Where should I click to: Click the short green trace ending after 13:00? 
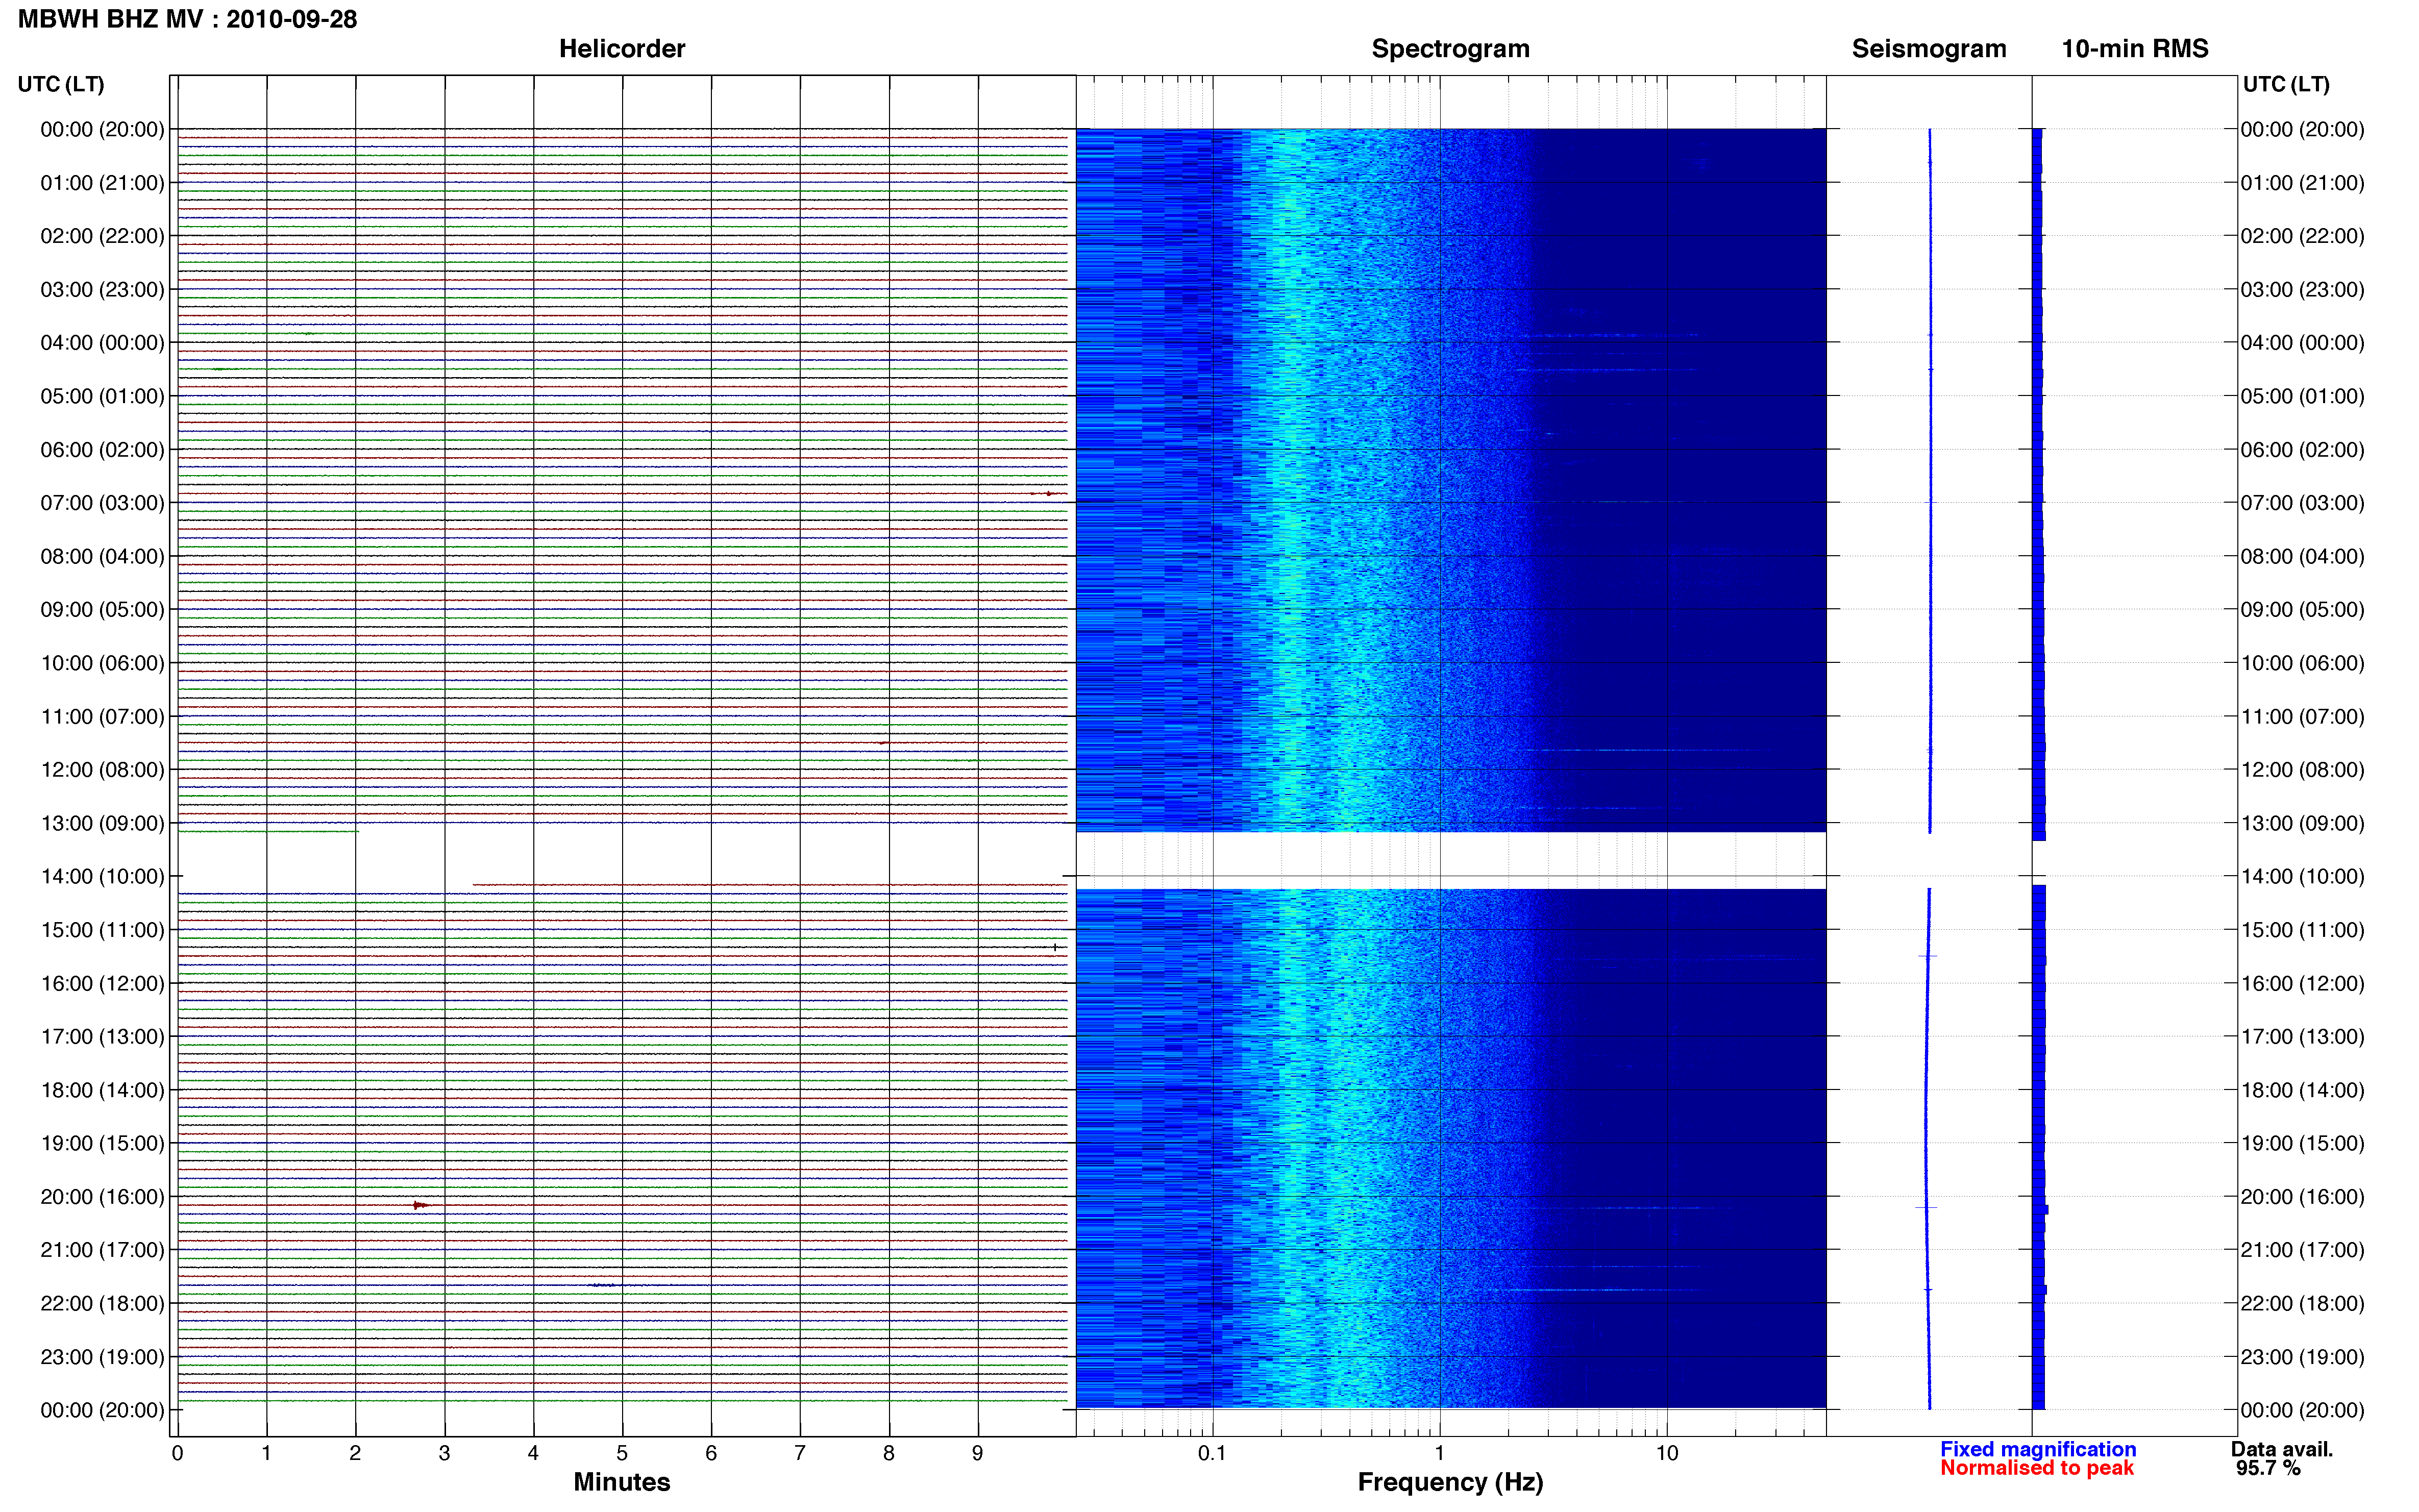point(268,831)
